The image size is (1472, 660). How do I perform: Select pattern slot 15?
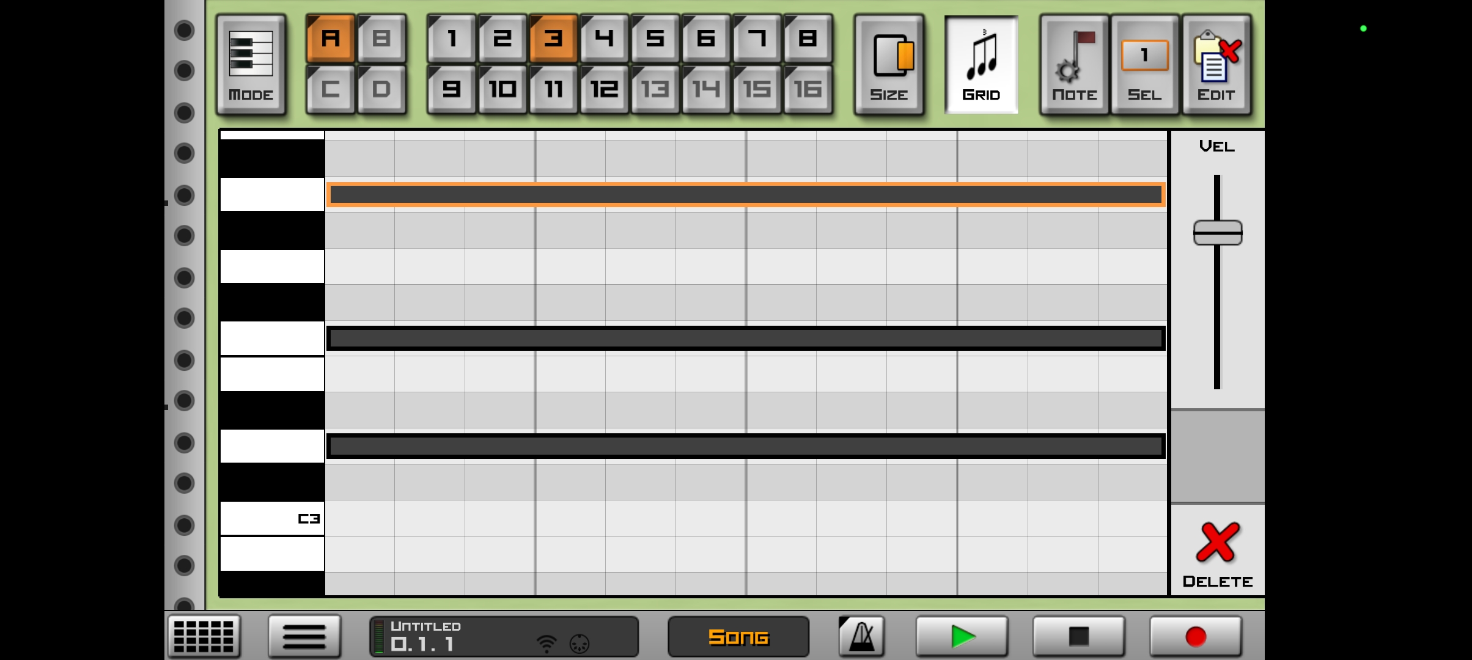tap(757, 89)
